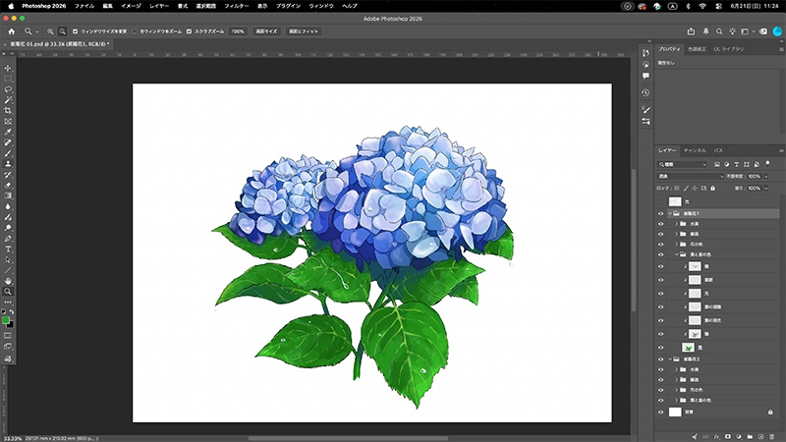Select the Hand tool
786x442 pixels.
[x=8, y=281]
